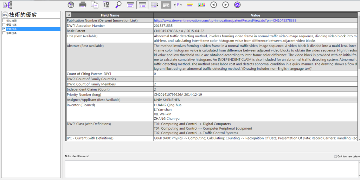
Task: Click the 'Notes about this record' text area
Action: pos(211,168)
